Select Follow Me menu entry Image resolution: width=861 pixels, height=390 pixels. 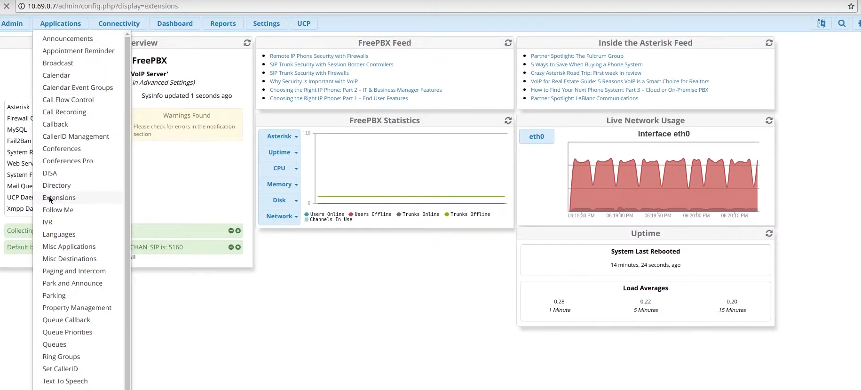(x=78, y=210)
